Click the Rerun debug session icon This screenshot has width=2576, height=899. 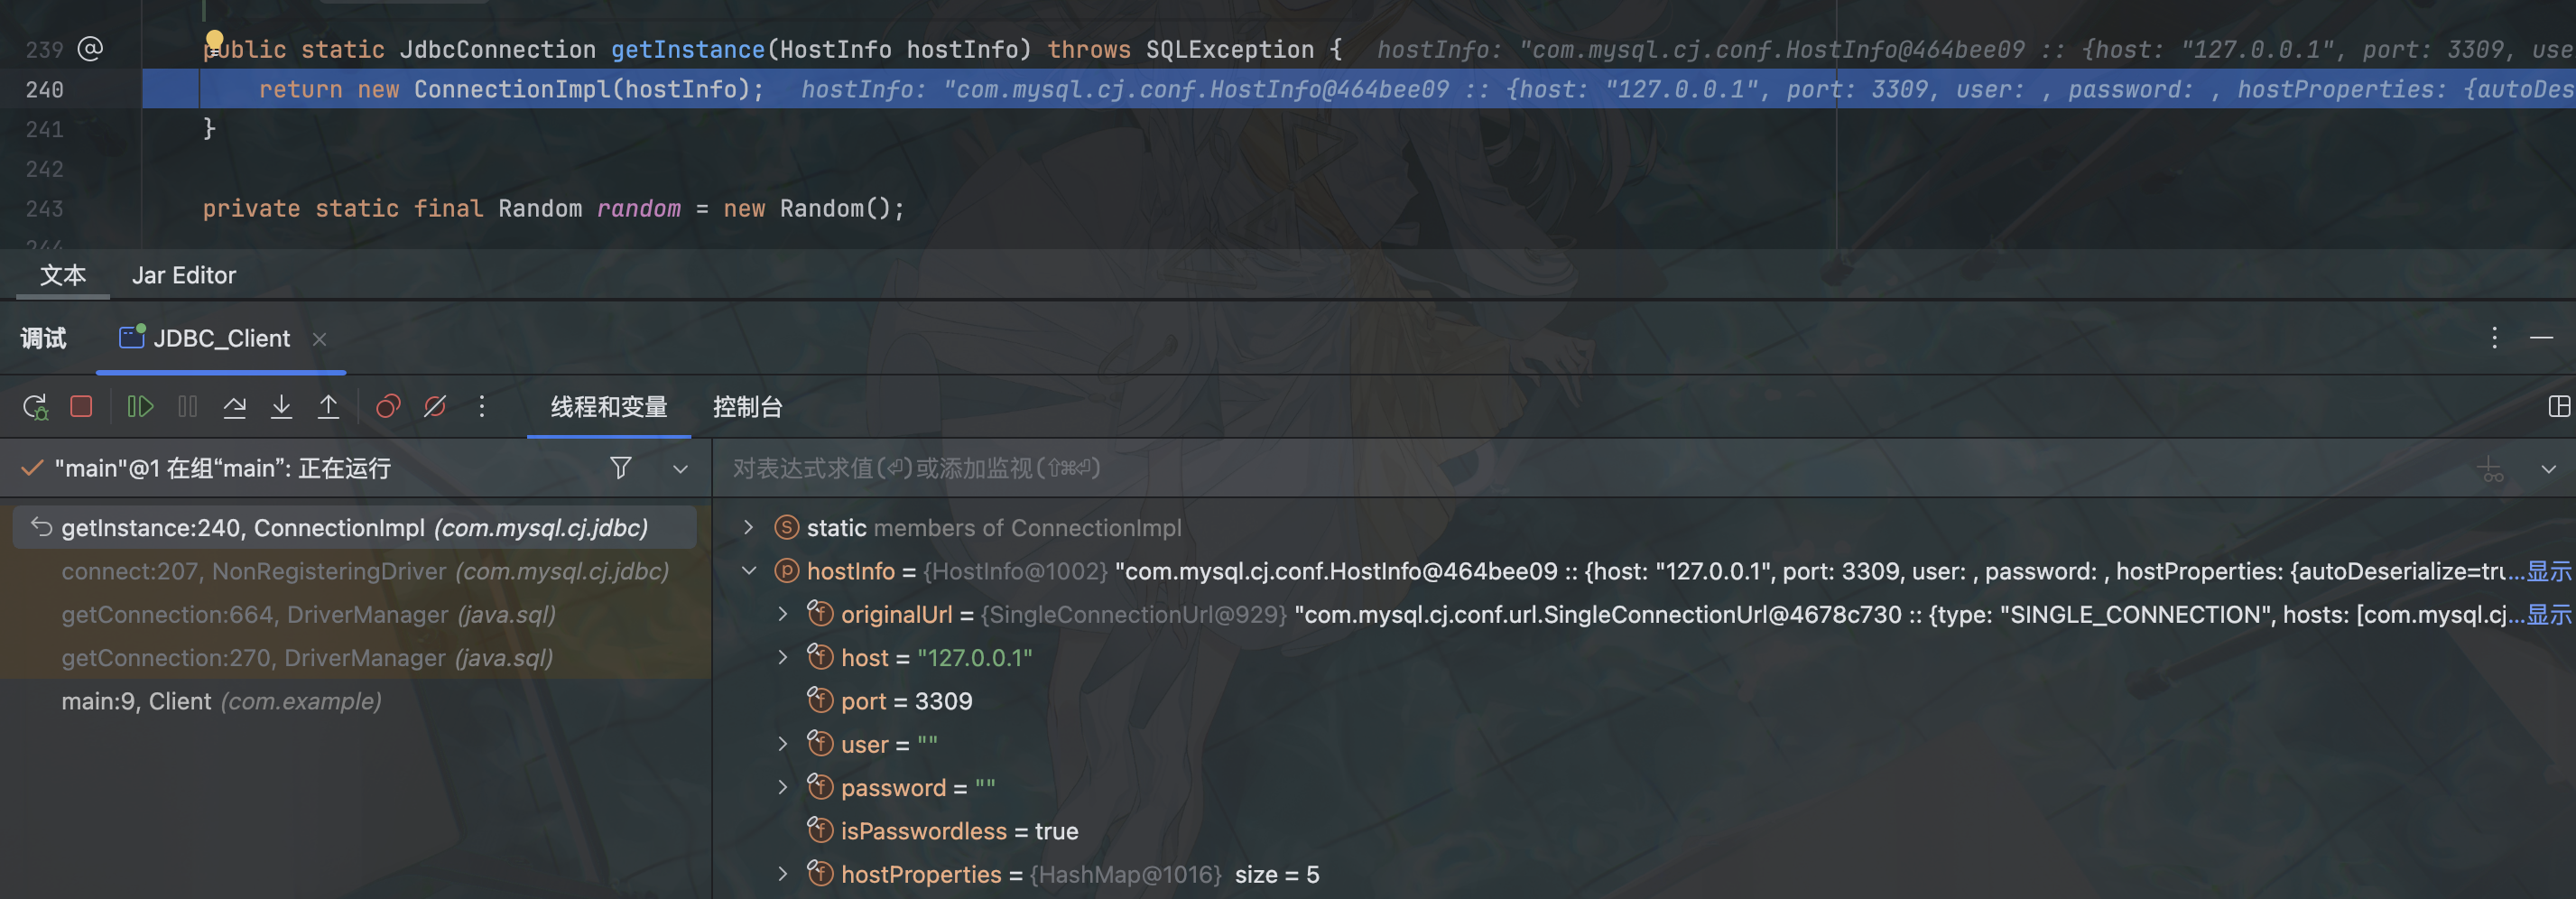point(35,407)
